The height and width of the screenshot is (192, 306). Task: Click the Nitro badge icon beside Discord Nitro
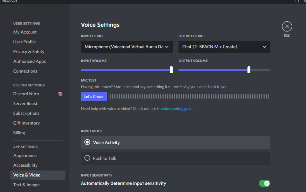[x=60, y=94]
